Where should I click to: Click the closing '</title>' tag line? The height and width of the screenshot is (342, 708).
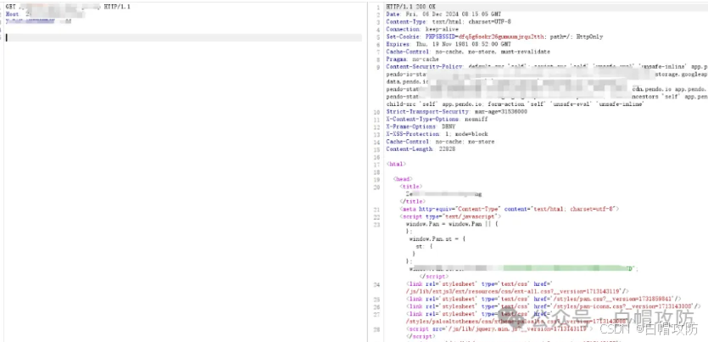click(412, 201)
